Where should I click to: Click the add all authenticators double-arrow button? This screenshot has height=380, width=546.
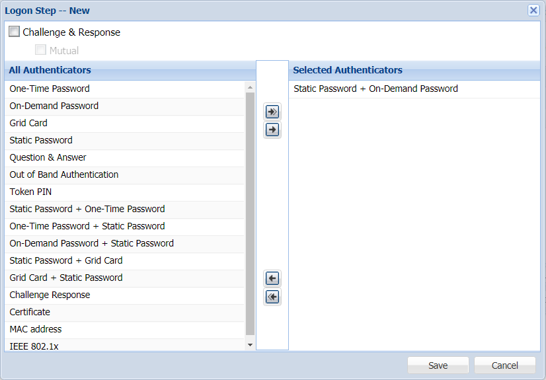tap(272, 112)
